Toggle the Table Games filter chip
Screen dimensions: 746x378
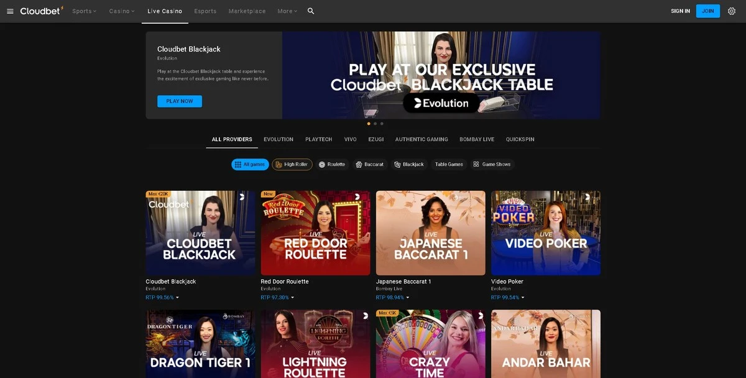(x=449, y=164)
